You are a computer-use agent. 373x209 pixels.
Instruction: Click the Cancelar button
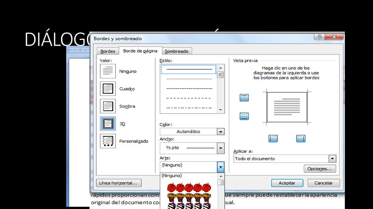click(323, 183)
